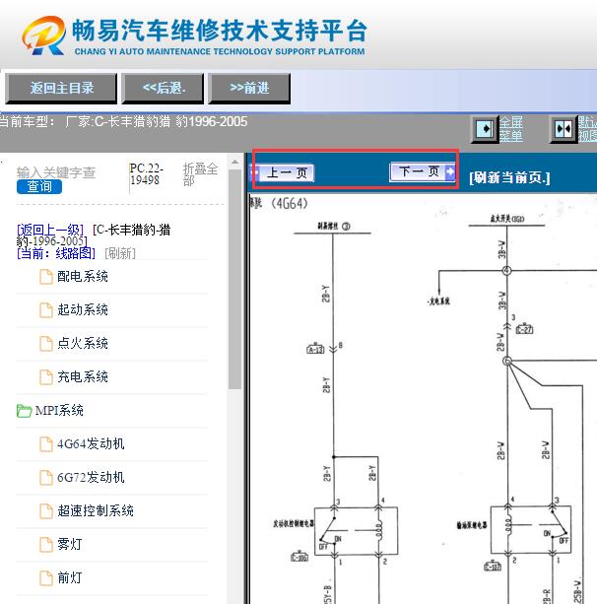
Task: Click the page icon beside 4G64发动机
Action: click(46, 444)
